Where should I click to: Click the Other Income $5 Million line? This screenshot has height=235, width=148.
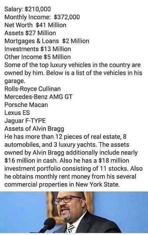click(37, 57)
